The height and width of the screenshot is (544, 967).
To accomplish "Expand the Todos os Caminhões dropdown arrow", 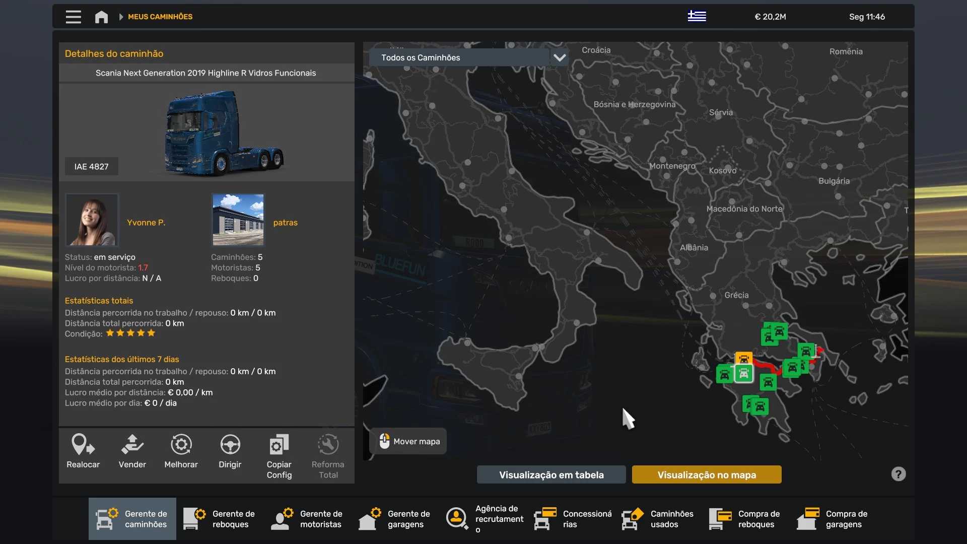I will click(x=560, y=57).
